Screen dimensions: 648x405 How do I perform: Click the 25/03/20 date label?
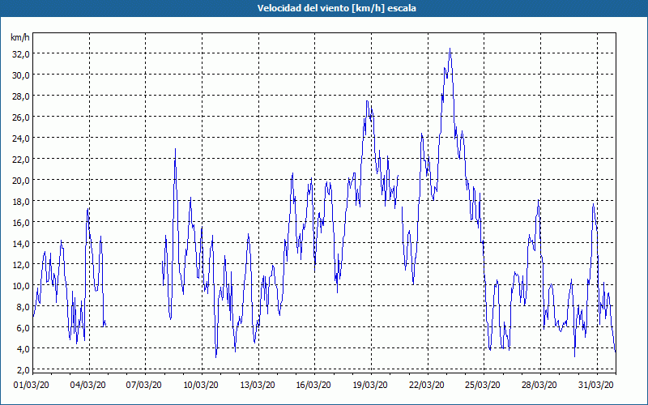tap(483, 386)
